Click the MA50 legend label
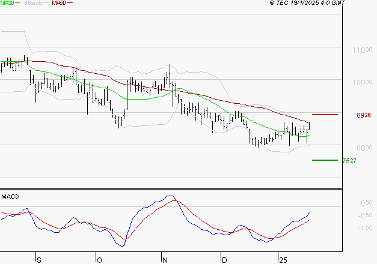Viewport: 377px width, 264px height. [59, 3]
